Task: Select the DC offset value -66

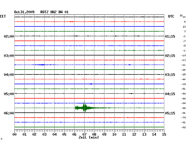Action: click(184, 99)
